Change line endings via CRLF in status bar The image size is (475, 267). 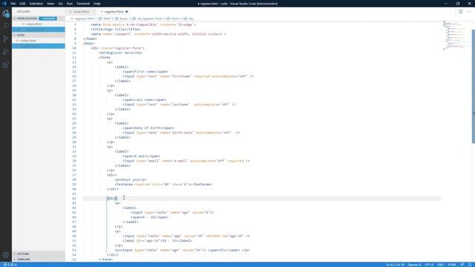pos(440,265)
